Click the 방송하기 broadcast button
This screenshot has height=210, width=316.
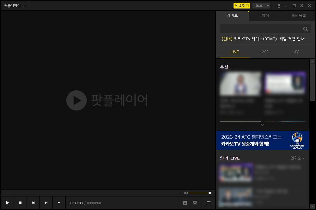242,6
